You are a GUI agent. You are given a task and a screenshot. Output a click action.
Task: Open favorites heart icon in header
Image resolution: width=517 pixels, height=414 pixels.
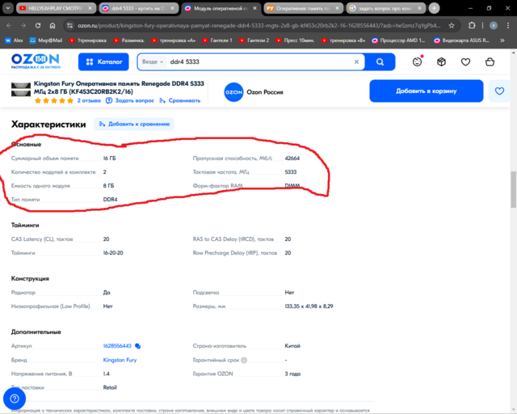point(465,61)
